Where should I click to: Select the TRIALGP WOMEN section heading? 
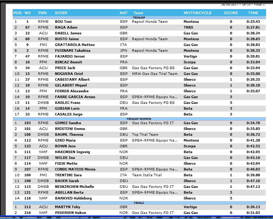click(x=139, y=119)
